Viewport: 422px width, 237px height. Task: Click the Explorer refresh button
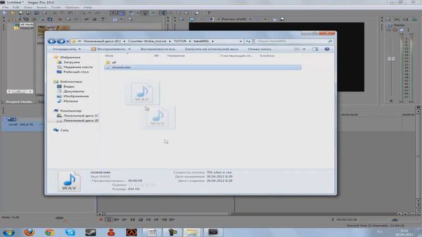point(248,41)
